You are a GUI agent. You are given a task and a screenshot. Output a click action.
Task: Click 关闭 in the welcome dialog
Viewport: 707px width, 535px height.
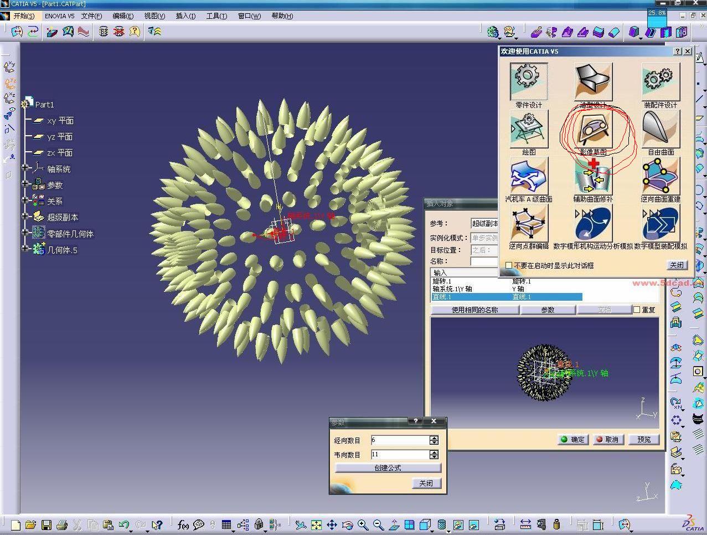click(677, 265)
